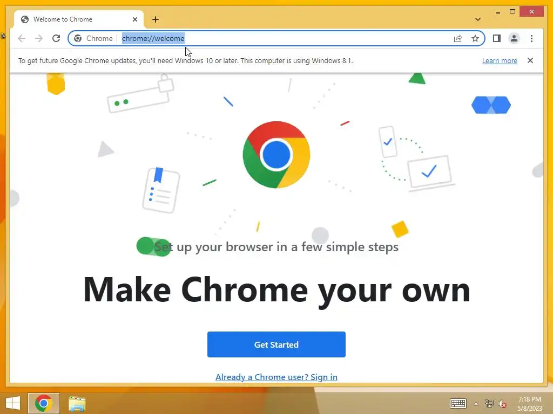Click Learn more about Windows update notice
Viewport: 553px width, 414px height.
pyautogui.click(x=500, y=60)
